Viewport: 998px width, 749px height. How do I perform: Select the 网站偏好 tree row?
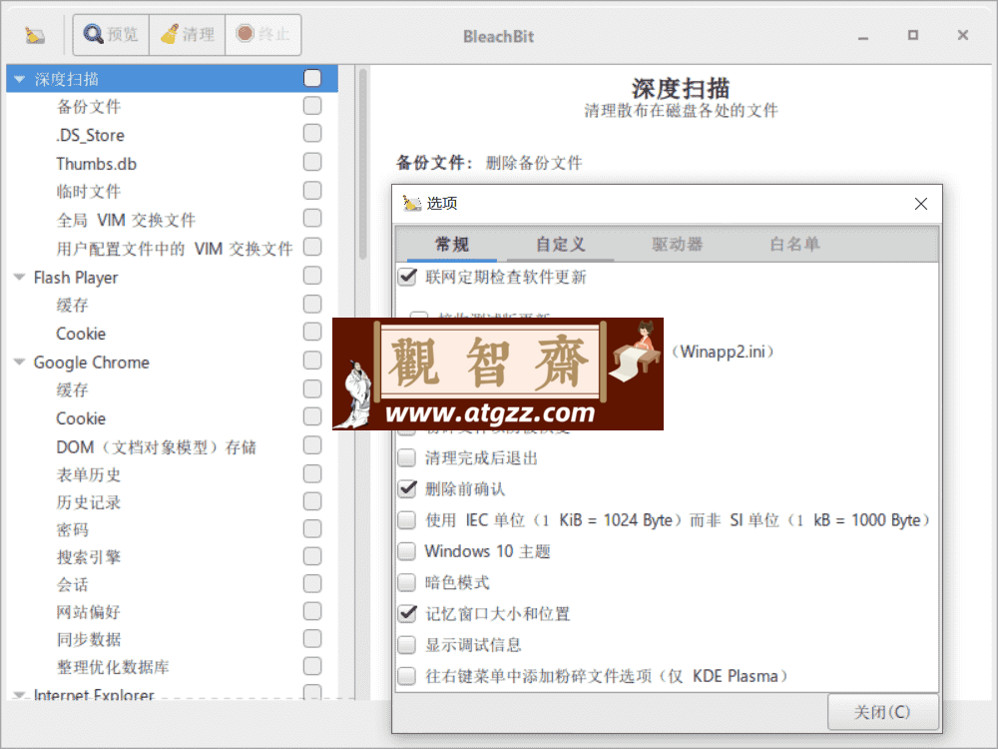[x=172, y=612]
